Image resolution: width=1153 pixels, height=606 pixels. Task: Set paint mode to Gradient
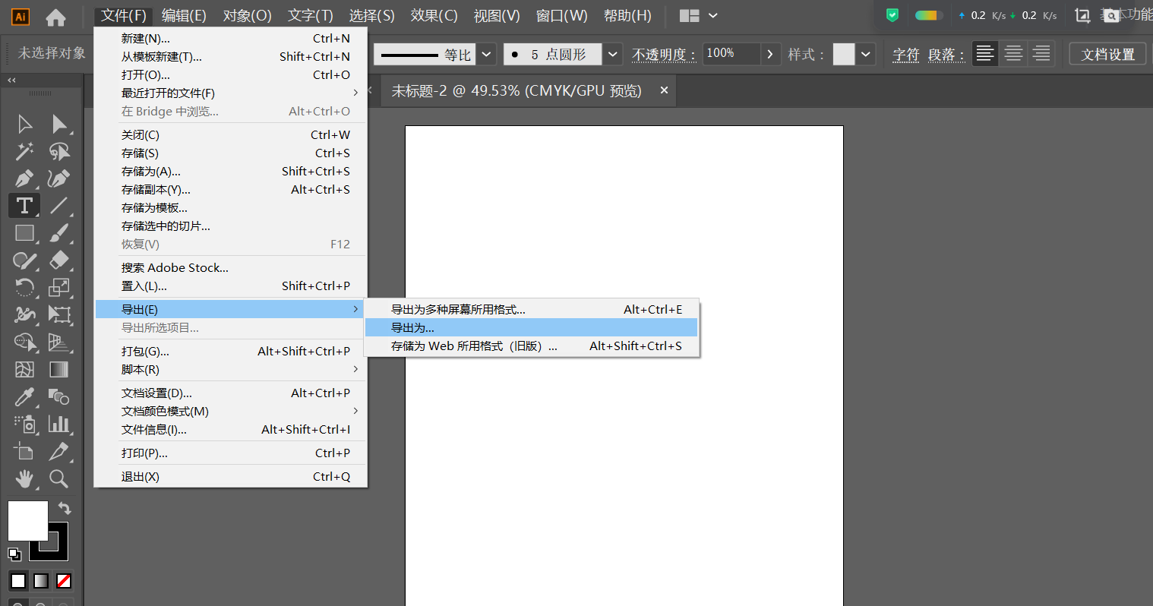(41, 581)
